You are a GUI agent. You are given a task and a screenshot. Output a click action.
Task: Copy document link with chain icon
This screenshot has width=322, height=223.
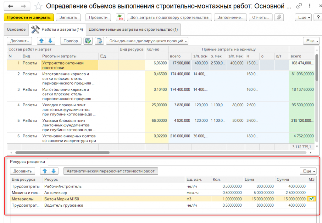[x=300, y=6]
